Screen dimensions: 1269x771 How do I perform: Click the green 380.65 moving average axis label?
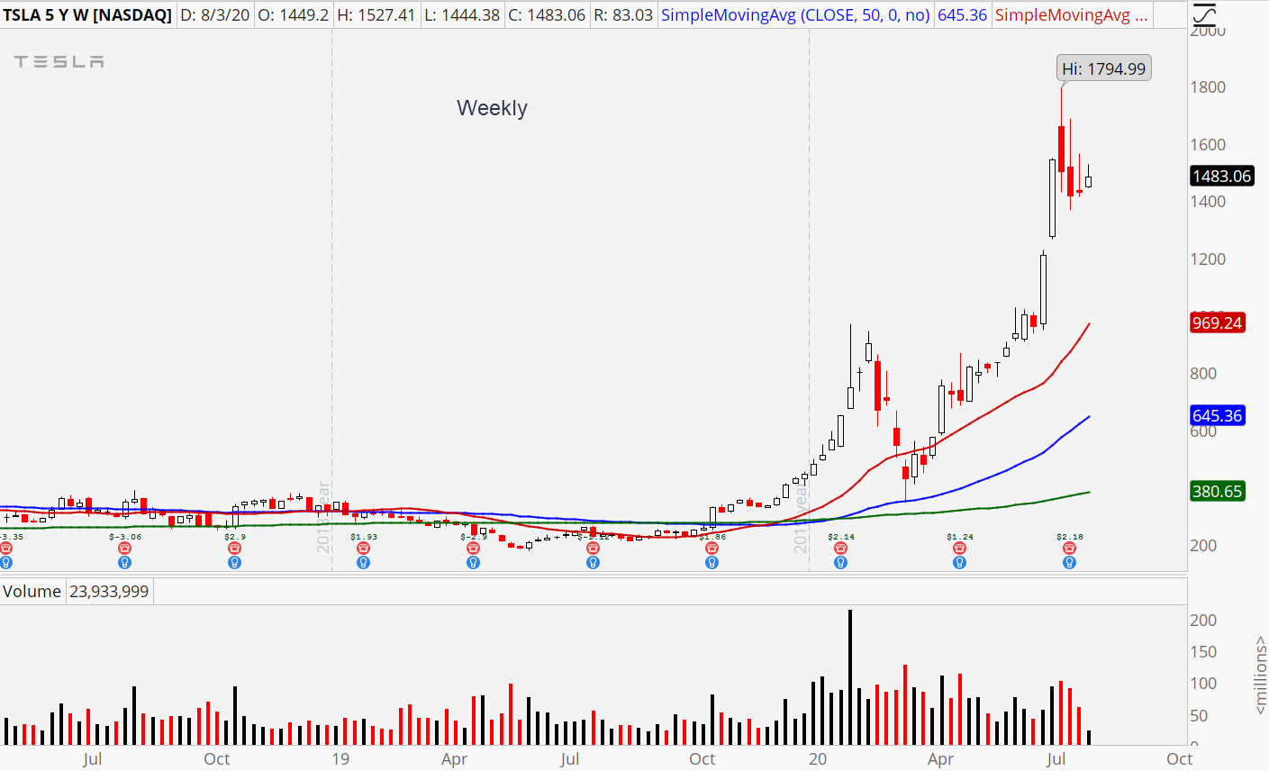point(1217,492)
